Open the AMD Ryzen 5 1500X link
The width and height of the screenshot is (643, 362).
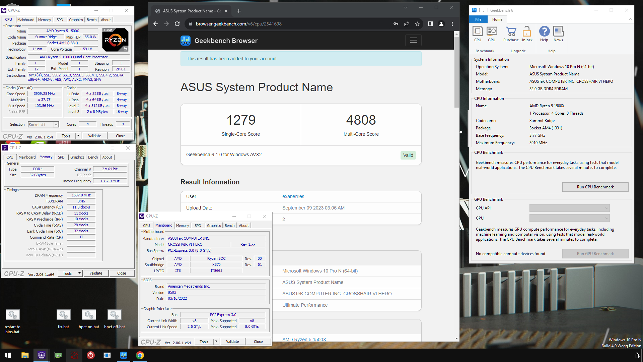(304, 339)
